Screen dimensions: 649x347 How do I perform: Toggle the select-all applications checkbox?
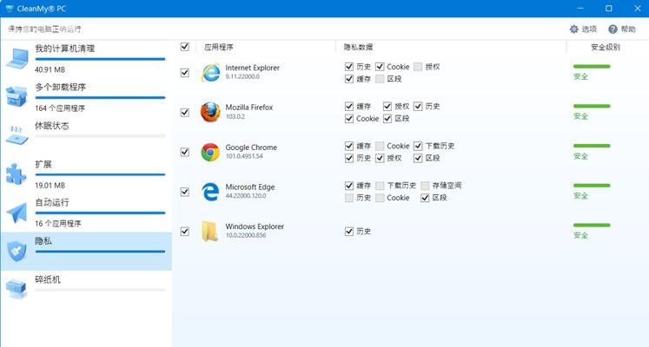click(184, 47)
